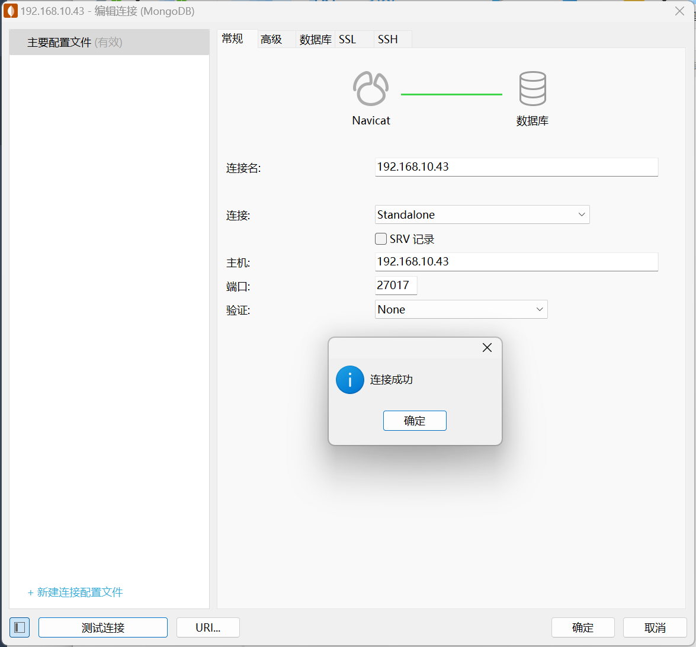Toggle the sidebar panel icon at bottom-left
The height and width of the screenshot is (647, 696).
[19, 627]
